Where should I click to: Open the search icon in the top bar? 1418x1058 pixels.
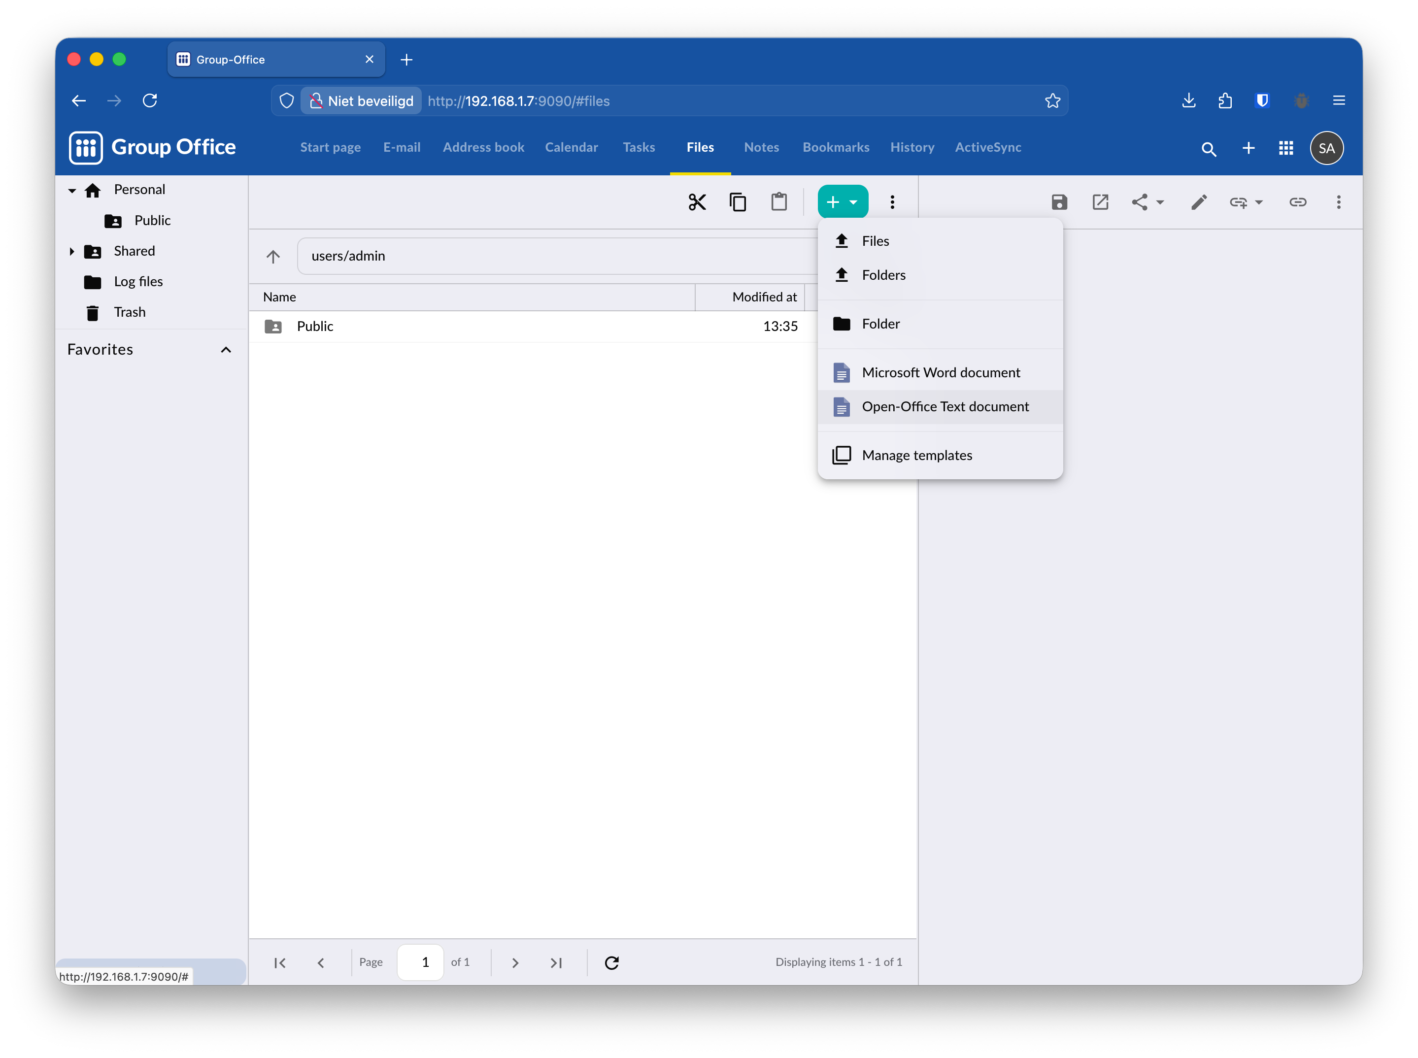[1209, 148]
